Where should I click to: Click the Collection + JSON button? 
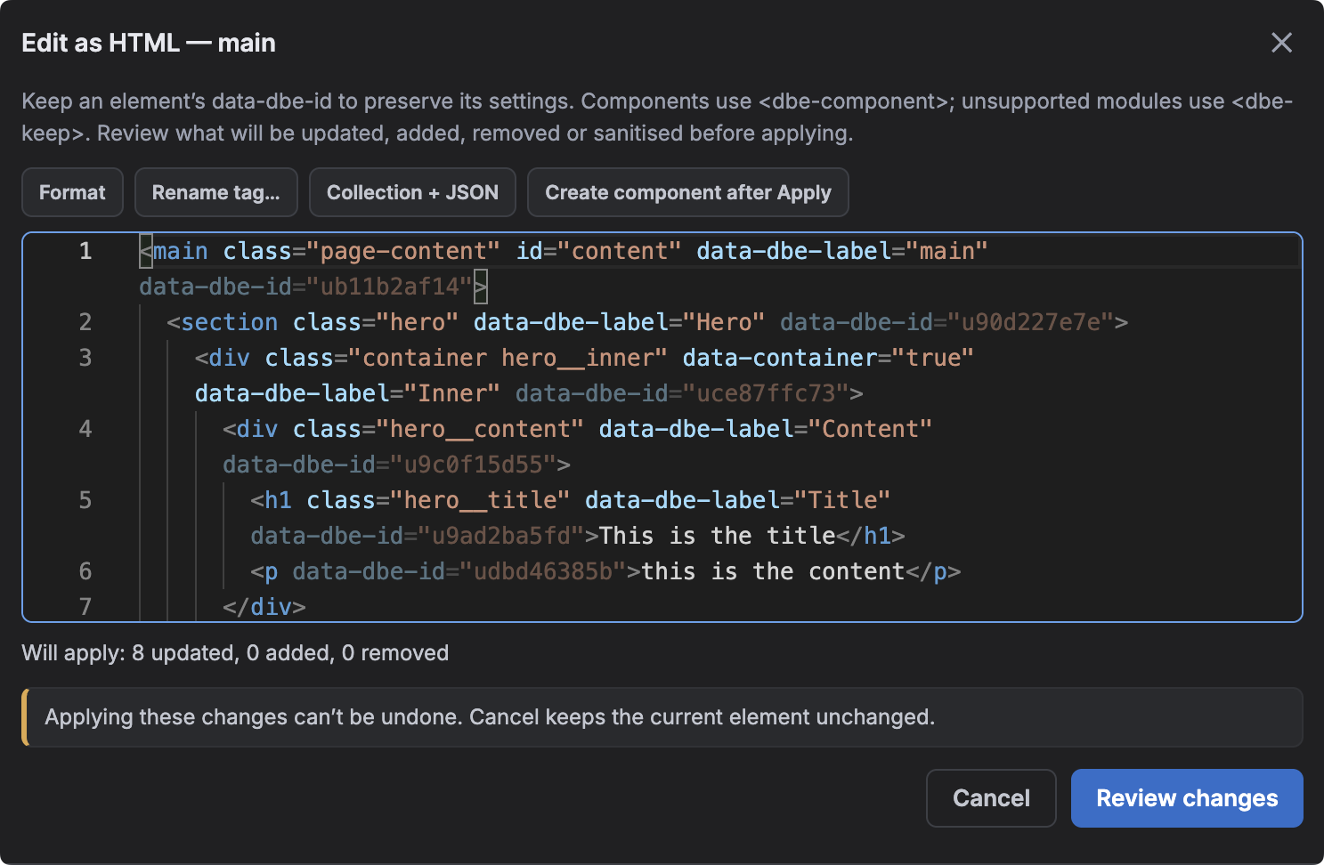412,192
